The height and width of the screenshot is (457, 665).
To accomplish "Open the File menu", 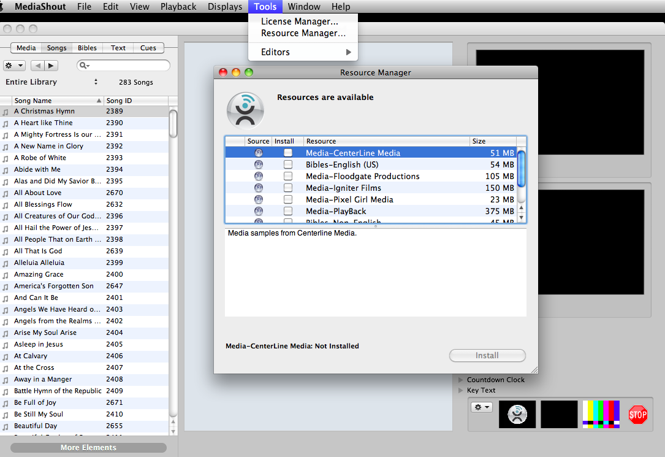I will tap(85, 7).
